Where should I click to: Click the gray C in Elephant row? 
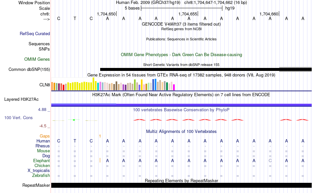tap(270, 161)
